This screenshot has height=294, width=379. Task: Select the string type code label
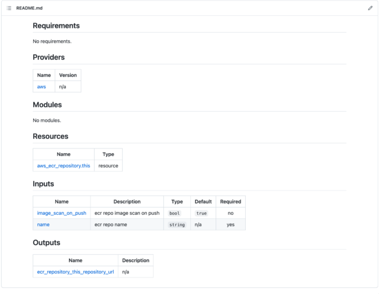point(177,225)
